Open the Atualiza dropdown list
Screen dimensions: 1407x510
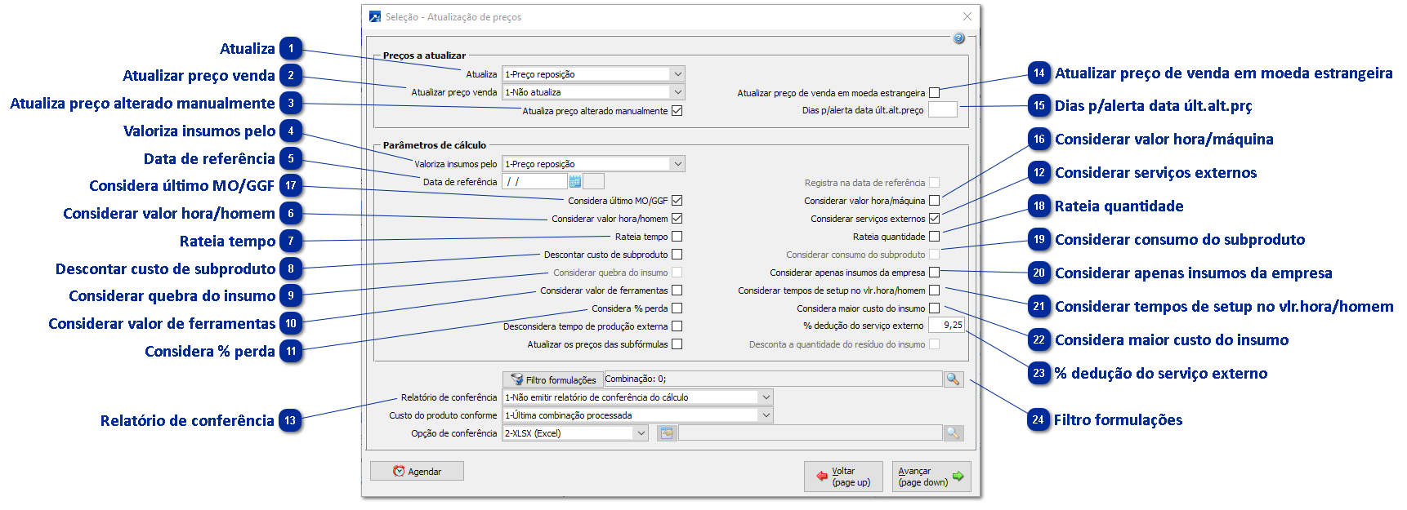point(677,74)
